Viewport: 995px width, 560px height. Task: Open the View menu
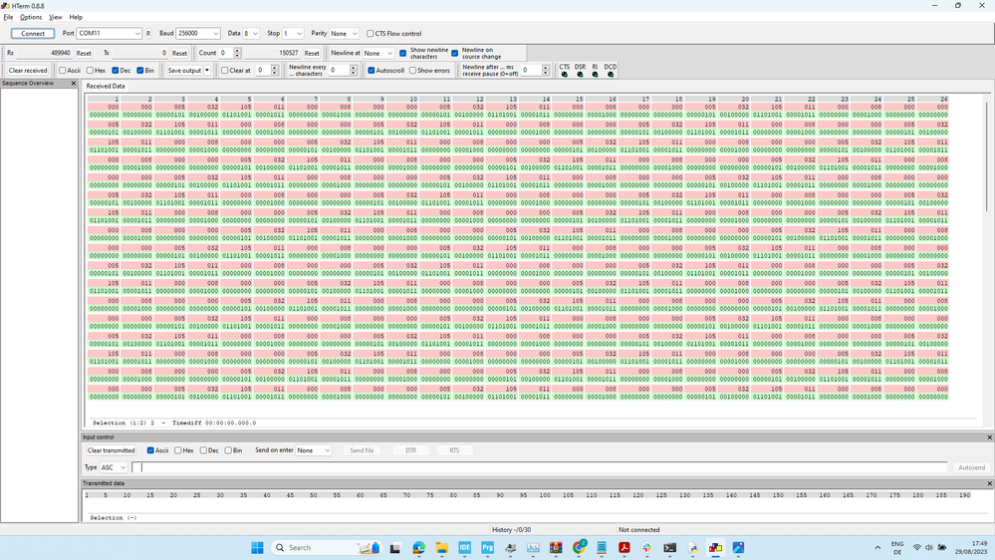click(x=56, y=17)
